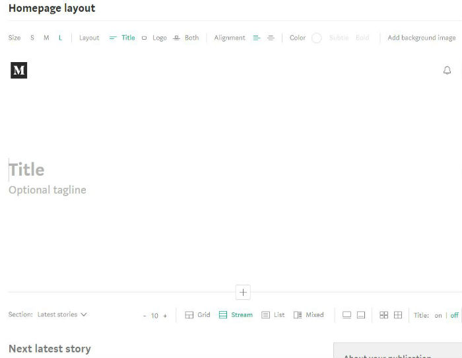Select the center alignment icon
This screenshot has width=462, height=358.
tap(271, 38)
